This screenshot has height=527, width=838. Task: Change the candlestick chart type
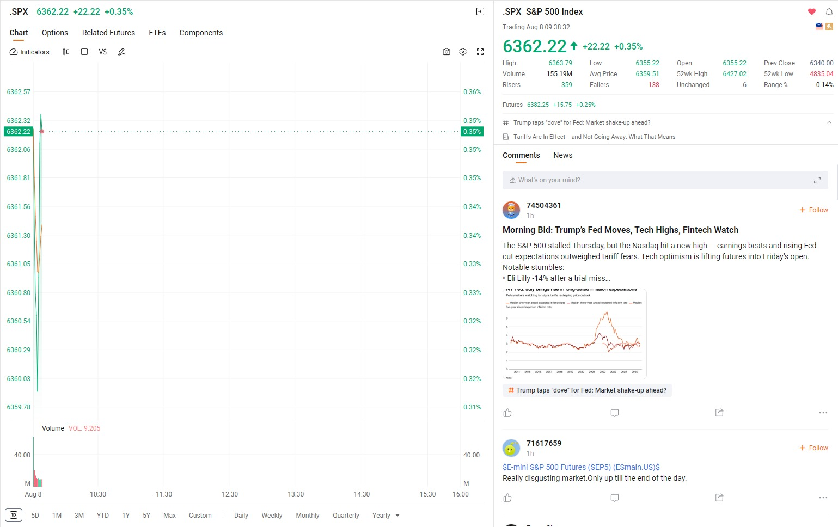[x=66, y=52]
